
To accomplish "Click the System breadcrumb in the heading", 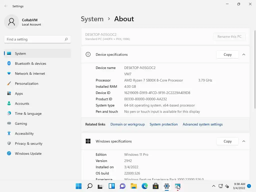I will click(92, 19).
